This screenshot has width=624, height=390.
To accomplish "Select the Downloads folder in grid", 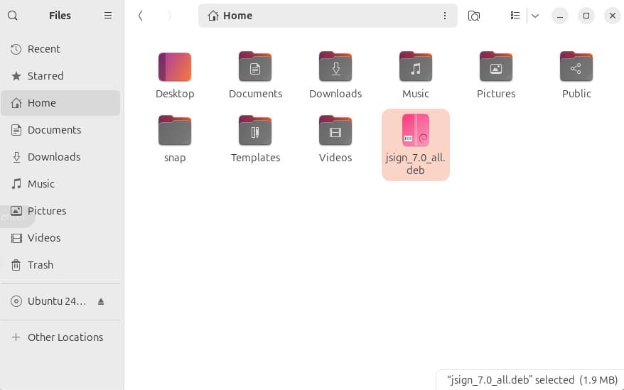I will pyautogui.click(x=335, y=67).
